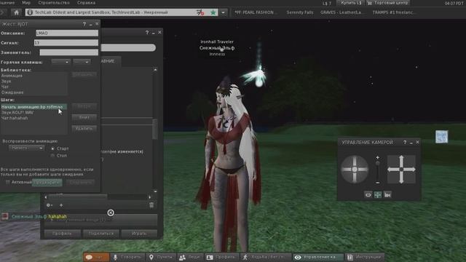Click the Купить L$ button
466x262 pixels.
(351, 3)
